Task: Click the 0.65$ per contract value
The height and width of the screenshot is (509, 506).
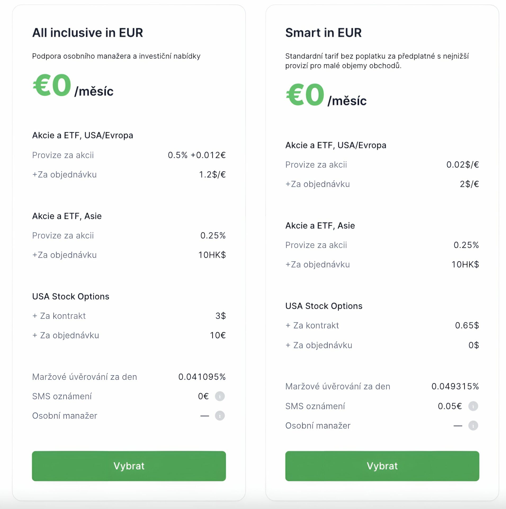Action: [x=467, y=325]
